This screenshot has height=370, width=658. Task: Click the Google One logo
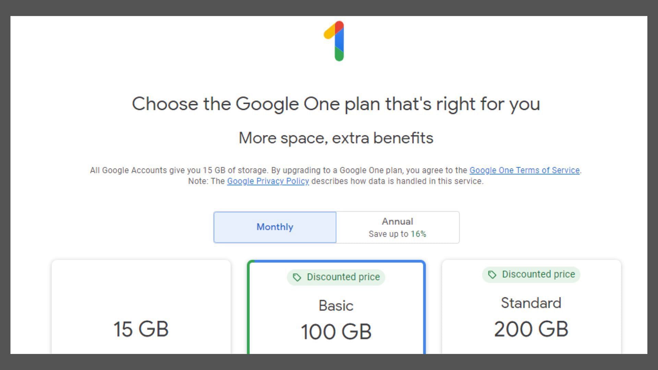334,41
